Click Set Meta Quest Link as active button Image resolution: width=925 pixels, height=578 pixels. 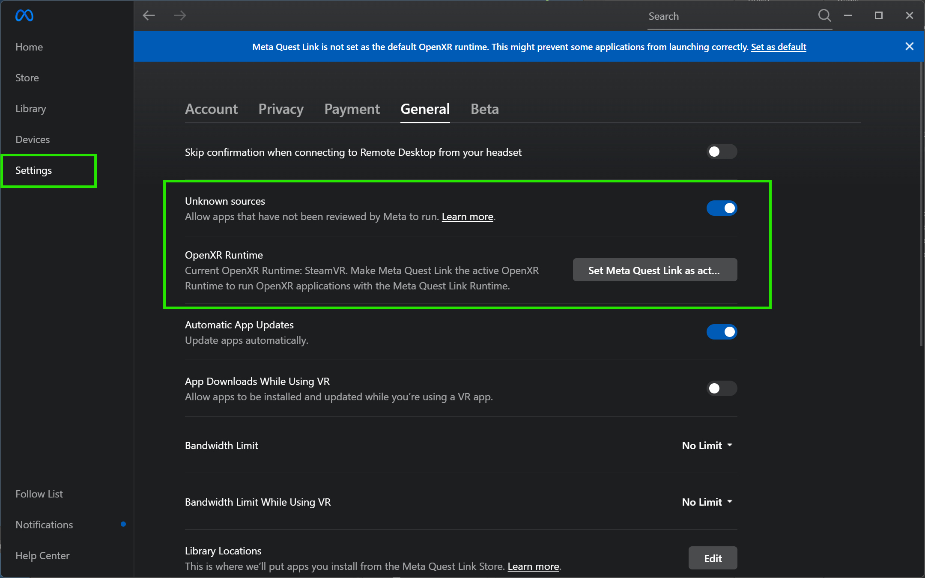click(655, 270)
